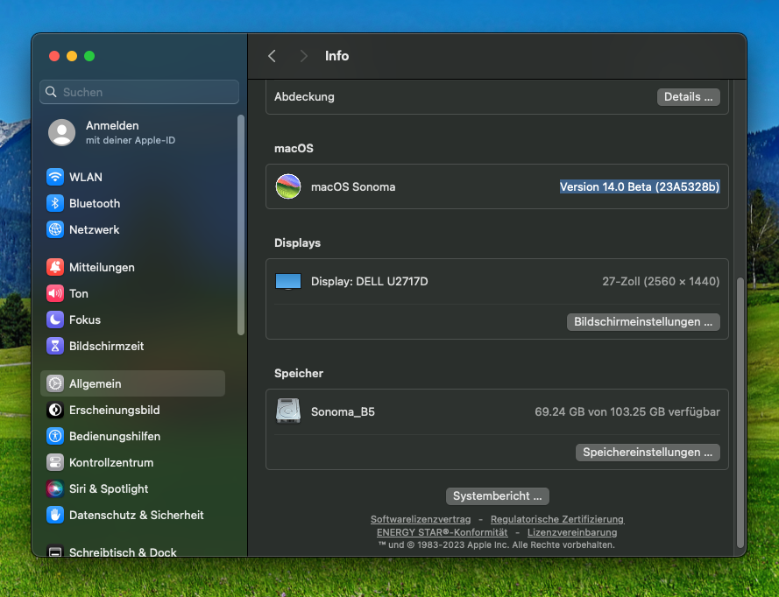Screen dimensions: 779x597
Task: Click the macOS Sonoma name label
Action: pos(353,186)
